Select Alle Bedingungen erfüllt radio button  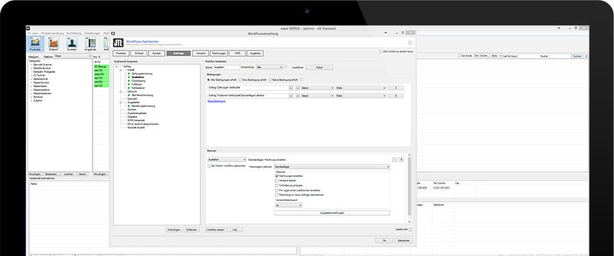(x=209, y=80)
